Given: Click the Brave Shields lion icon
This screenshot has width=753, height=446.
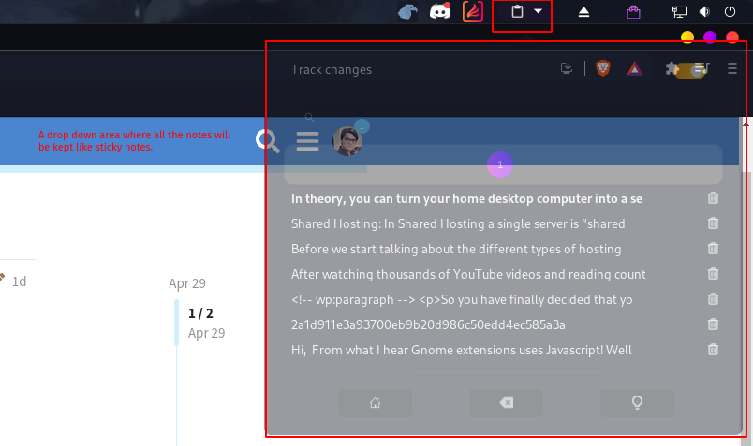Looking at the screenshot, I should coord(603,68).
